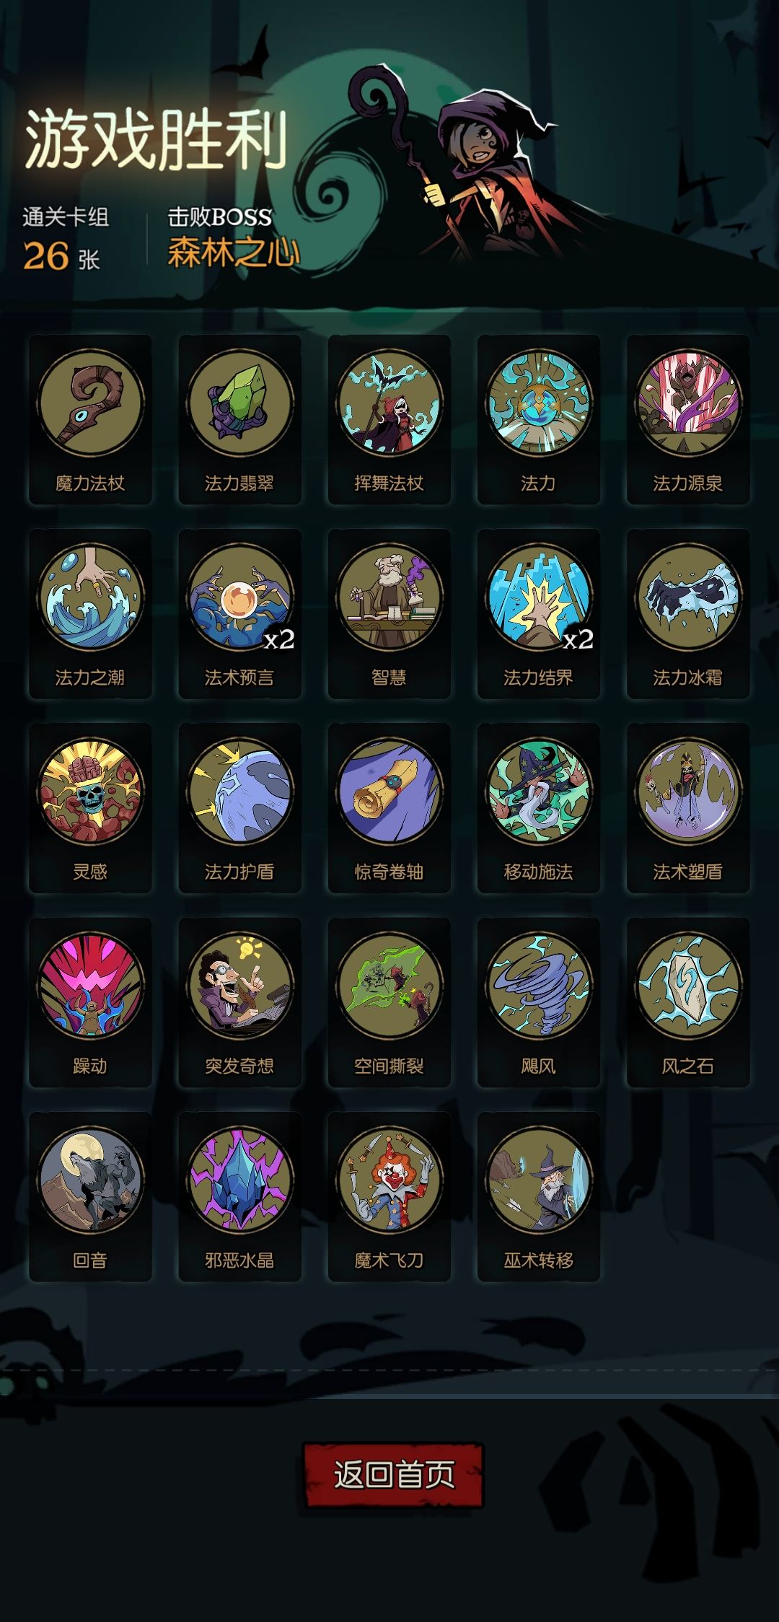Image resolution: width=779 pixels, height=1622 pixels.
Task: Select the 魔力法杖 staff card icon
Action: pos(90,419)
